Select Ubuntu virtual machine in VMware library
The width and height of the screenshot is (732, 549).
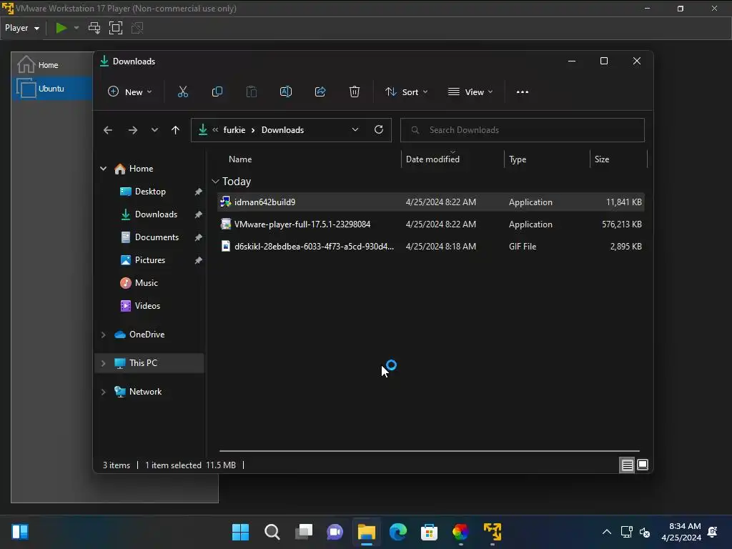(52, 88)
